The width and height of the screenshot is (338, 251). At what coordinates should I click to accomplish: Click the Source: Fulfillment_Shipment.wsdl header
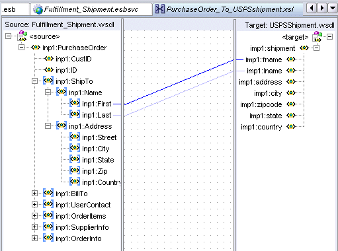click(60, 24)
